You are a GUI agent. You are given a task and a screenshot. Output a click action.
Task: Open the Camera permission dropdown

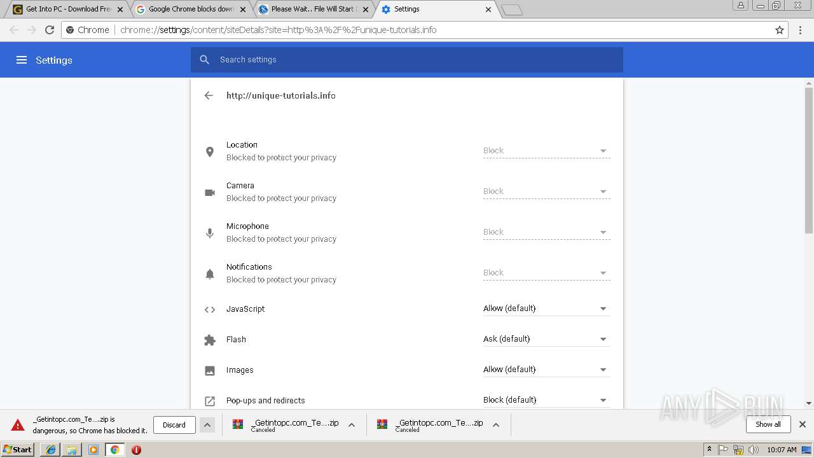click(546, 191)
